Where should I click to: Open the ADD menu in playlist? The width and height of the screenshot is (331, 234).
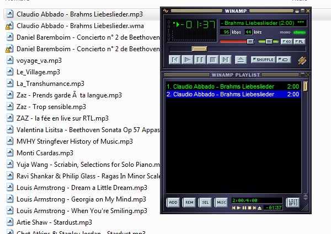coord(173,203)
